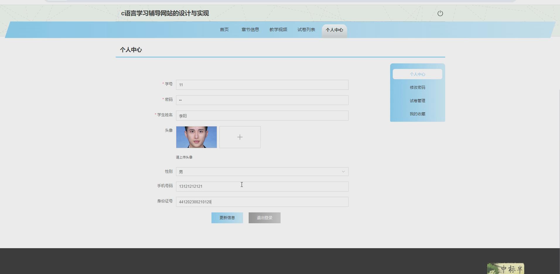This screenshot has height=274, width=560.
Task: Click the site title c语言学习辅导网站的设计与实现
Action: pyautogui.click(x=165, y=13)
